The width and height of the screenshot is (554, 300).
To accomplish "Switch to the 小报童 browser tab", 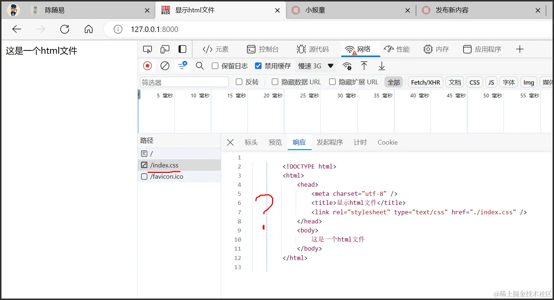I will click(x=351, y=11).
